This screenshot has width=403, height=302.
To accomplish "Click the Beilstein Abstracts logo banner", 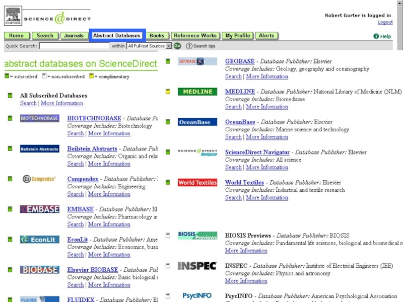I will (40, 148).
